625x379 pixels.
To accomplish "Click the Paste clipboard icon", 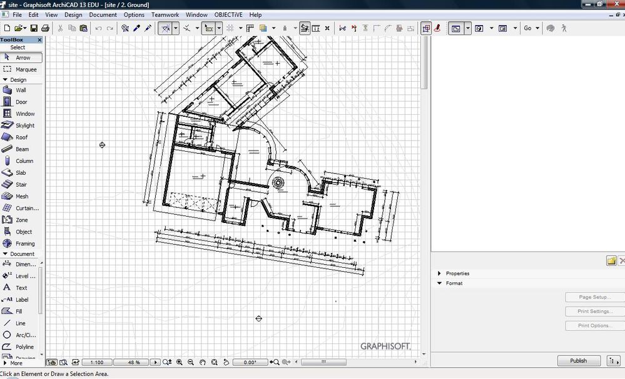I will 83,28.
